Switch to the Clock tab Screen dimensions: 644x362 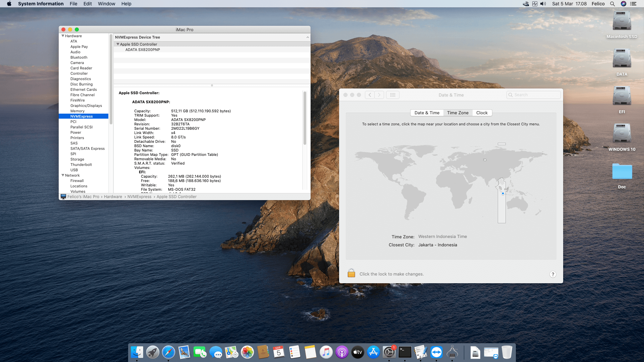point(482,113)
